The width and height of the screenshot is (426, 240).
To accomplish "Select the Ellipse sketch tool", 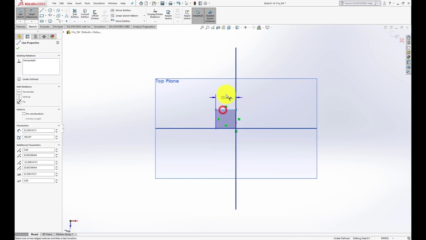I will [58, 16].
